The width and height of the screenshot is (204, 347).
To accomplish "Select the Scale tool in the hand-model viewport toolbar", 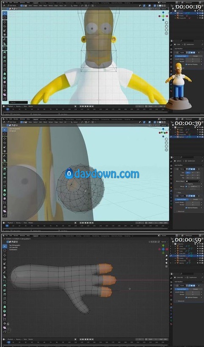I will coord(5,264).
